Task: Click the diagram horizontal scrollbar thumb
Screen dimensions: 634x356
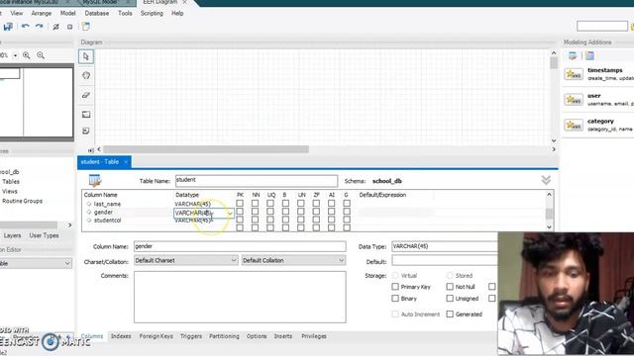Action: tap(206, 149)
